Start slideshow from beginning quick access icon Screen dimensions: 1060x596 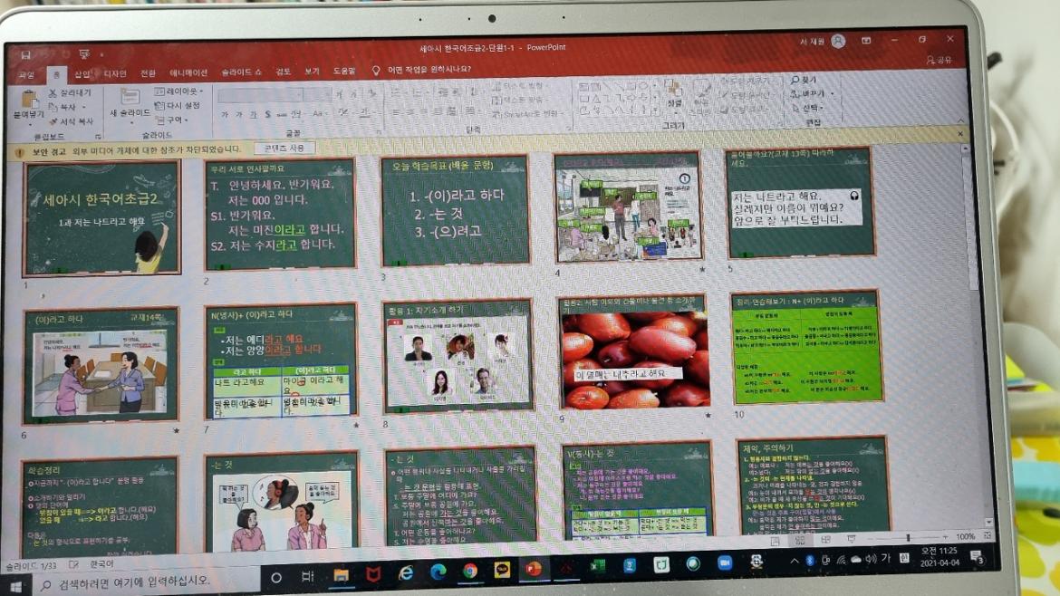[x=84, y=54]
